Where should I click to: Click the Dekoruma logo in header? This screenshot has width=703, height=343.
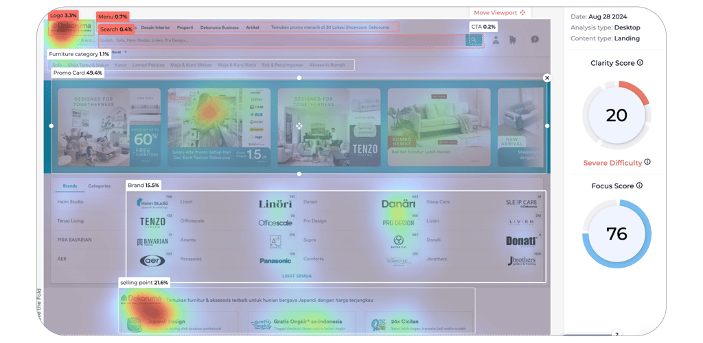pyautogui.click(x=71, y=27)
